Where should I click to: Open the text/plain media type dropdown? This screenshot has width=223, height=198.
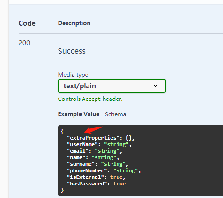click(112, 86)
